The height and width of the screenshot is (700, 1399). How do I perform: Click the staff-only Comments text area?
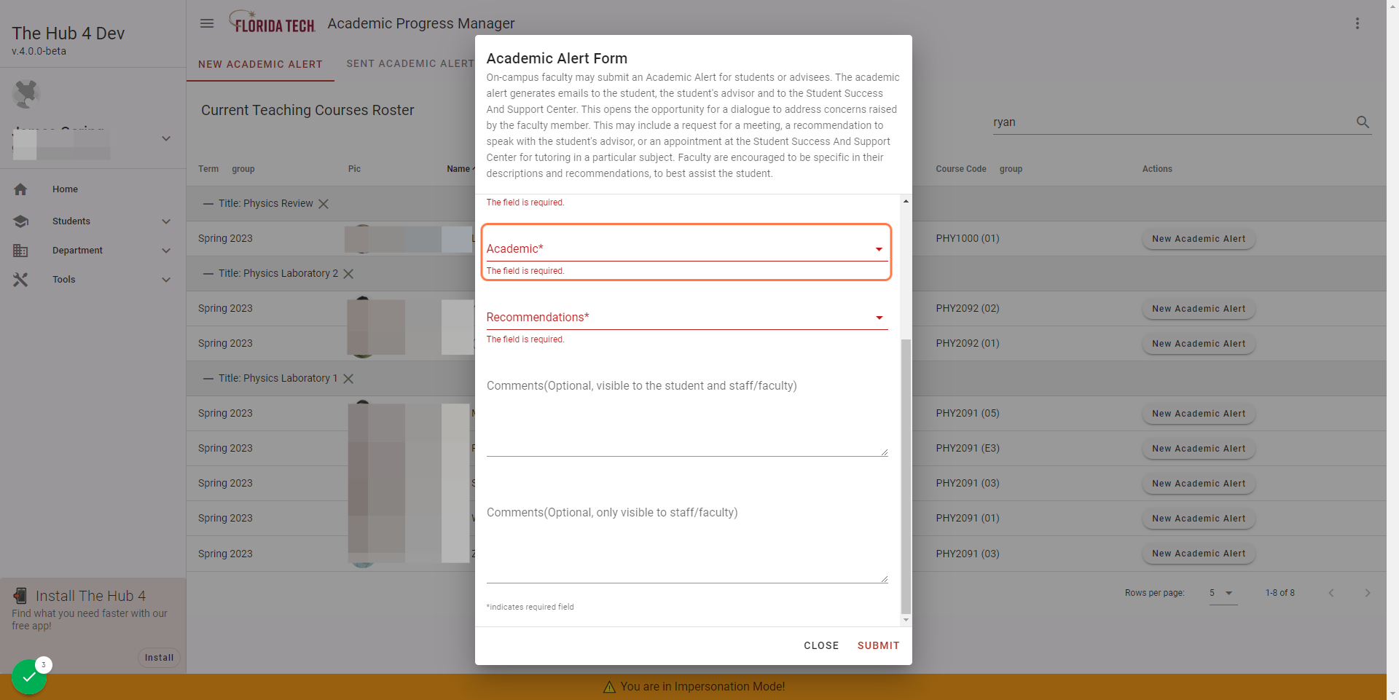[x=686, y=542]
